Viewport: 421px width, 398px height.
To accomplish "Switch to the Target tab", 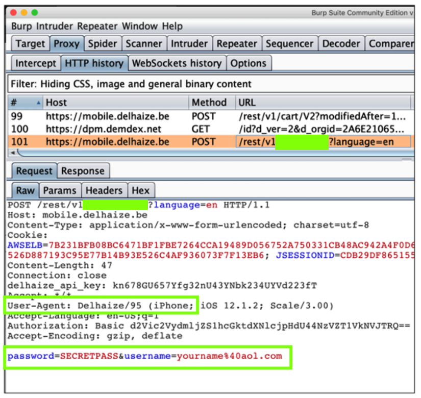I will click(x=30, y=43).
